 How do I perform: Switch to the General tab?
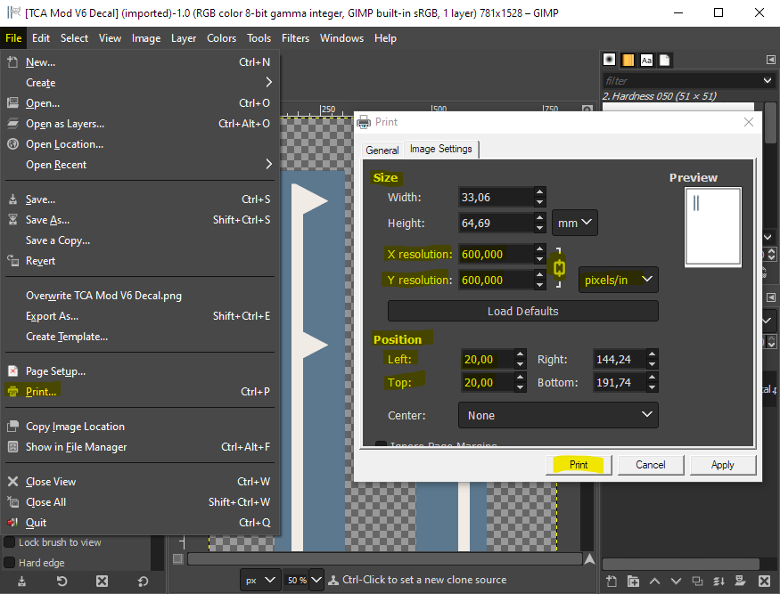tap(382, 151)
